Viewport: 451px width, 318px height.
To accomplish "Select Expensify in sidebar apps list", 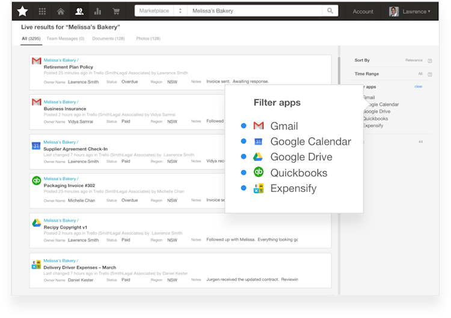I will tap(373, 125).
